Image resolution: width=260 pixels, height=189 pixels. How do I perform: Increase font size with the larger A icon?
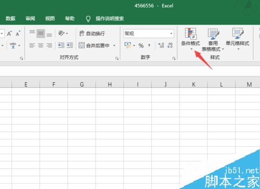tap(9, 33)
